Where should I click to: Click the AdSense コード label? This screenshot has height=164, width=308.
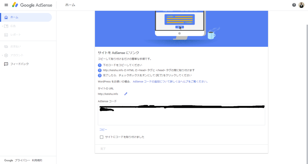[107, 101]
